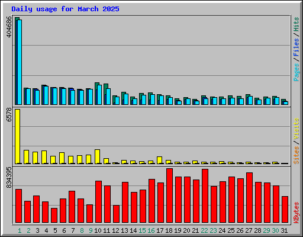The width and height of the screenshot is (303, 237).
Task: Click day 3 on the date axis
Action: point(37,230)
